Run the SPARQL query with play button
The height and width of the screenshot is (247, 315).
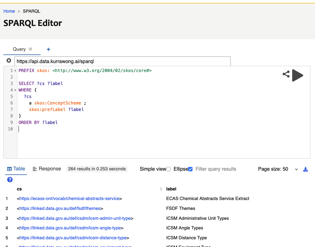[297, 75]
